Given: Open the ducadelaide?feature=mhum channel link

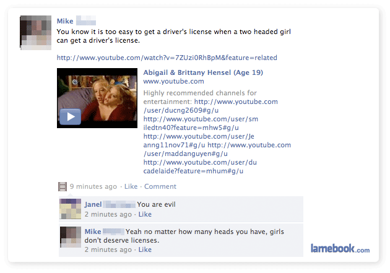Looking at the screenshot, I should pos(200,167).
